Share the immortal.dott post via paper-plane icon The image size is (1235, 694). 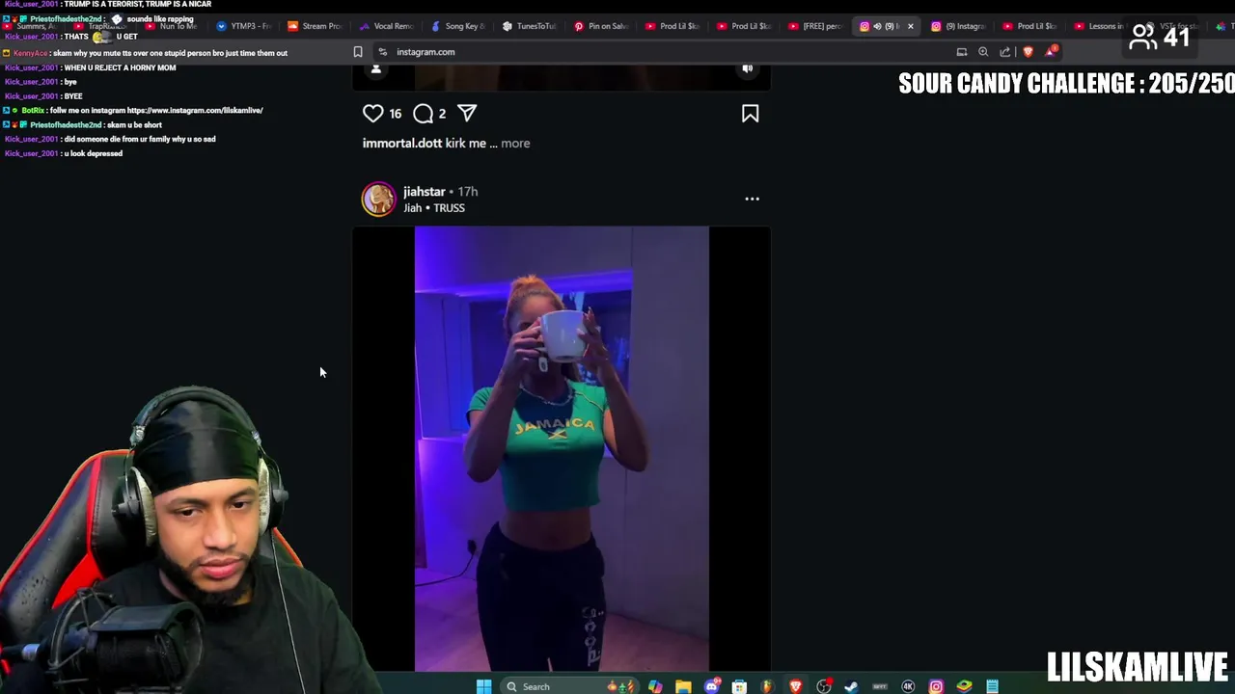[467, 114]
